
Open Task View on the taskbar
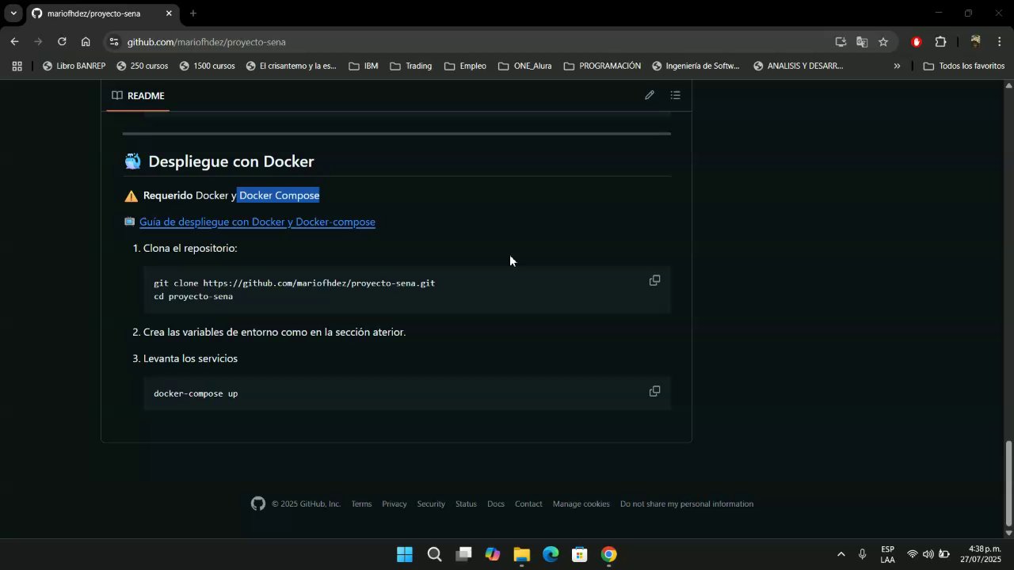pyautogui.click(x=463, y=554)
